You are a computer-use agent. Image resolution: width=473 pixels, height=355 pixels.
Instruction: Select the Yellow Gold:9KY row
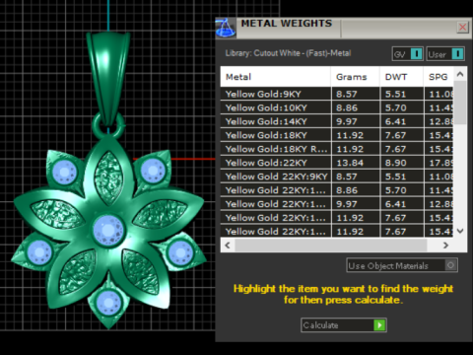337,94
